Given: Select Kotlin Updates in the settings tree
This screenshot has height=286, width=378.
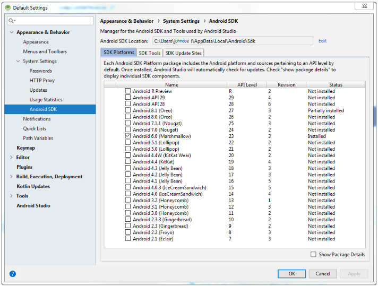Looking at the screenshot, I should coord(33,186).
